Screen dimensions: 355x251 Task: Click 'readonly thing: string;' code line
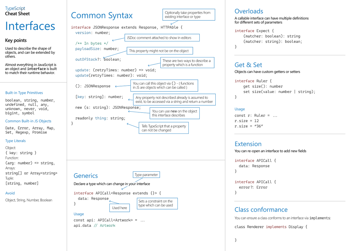[100, 118]
